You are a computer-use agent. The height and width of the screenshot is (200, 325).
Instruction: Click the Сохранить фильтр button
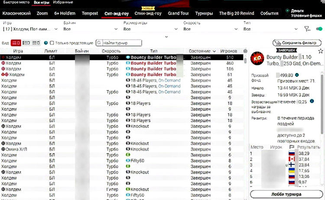[297, 43]
